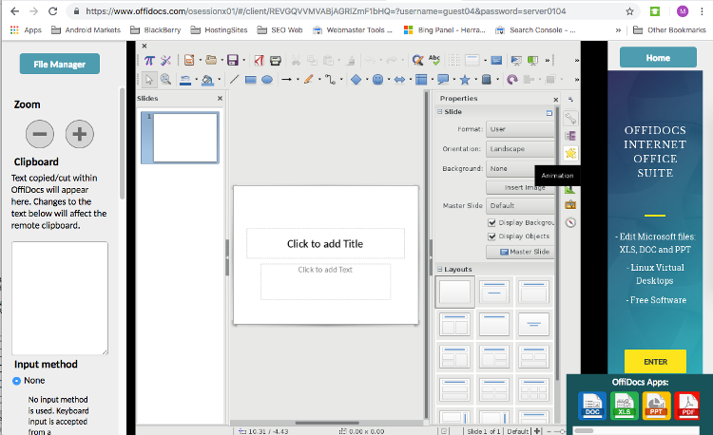Select the Ellipse drawing tool
The image size is (713, 435).
267,80
